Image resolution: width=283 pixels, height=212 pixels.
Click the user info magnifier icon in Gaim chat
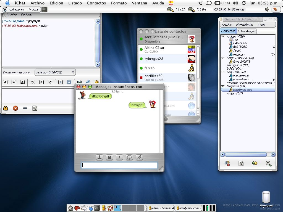coord(35,108)
